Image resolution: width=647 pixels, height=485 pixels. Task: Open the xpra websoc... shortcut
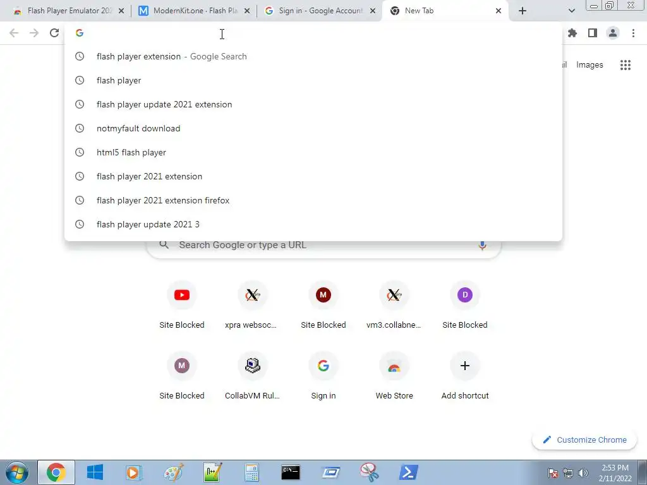coord(252,305)
